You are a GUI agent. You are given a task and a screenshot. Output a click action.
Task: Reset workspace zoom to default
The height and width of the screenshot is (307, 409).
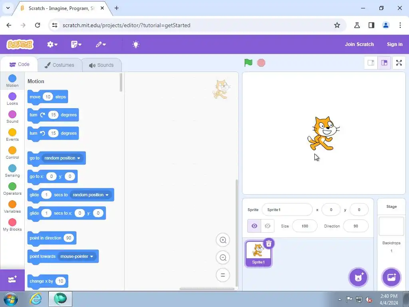point(223,275)
